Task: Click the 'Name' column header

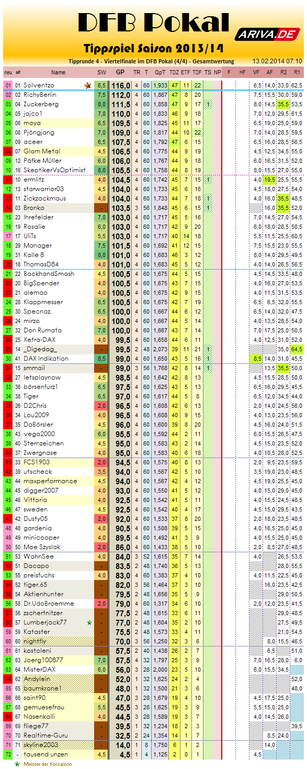Action: (x=59, y=72)
